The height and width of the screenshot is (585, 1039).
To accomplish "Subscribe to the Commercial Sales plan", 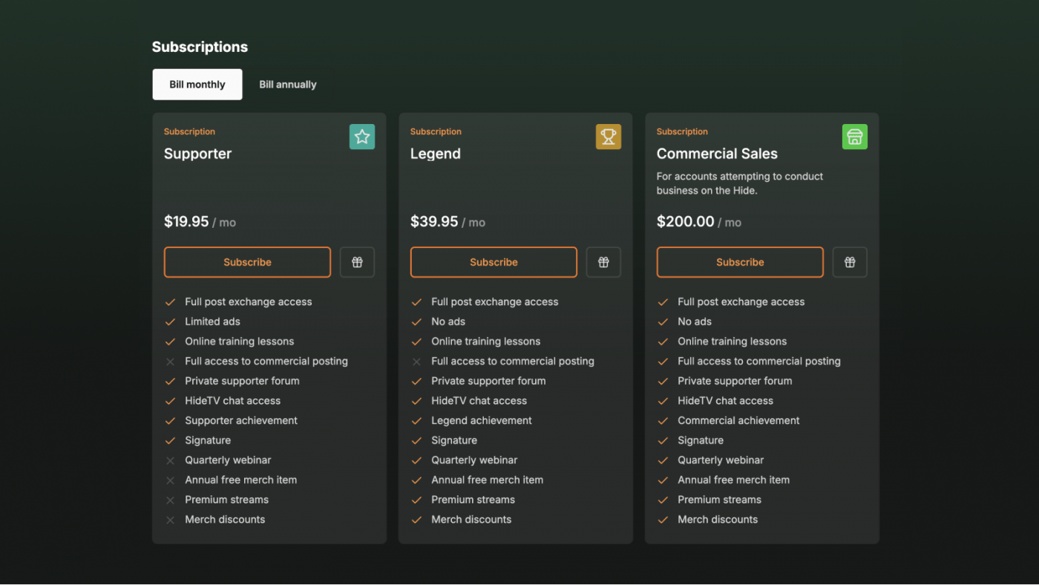I will (740, 262).
